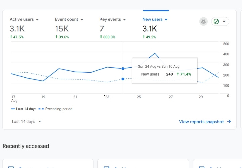Click the 47.5% increase under Active users

click(17, 37)
